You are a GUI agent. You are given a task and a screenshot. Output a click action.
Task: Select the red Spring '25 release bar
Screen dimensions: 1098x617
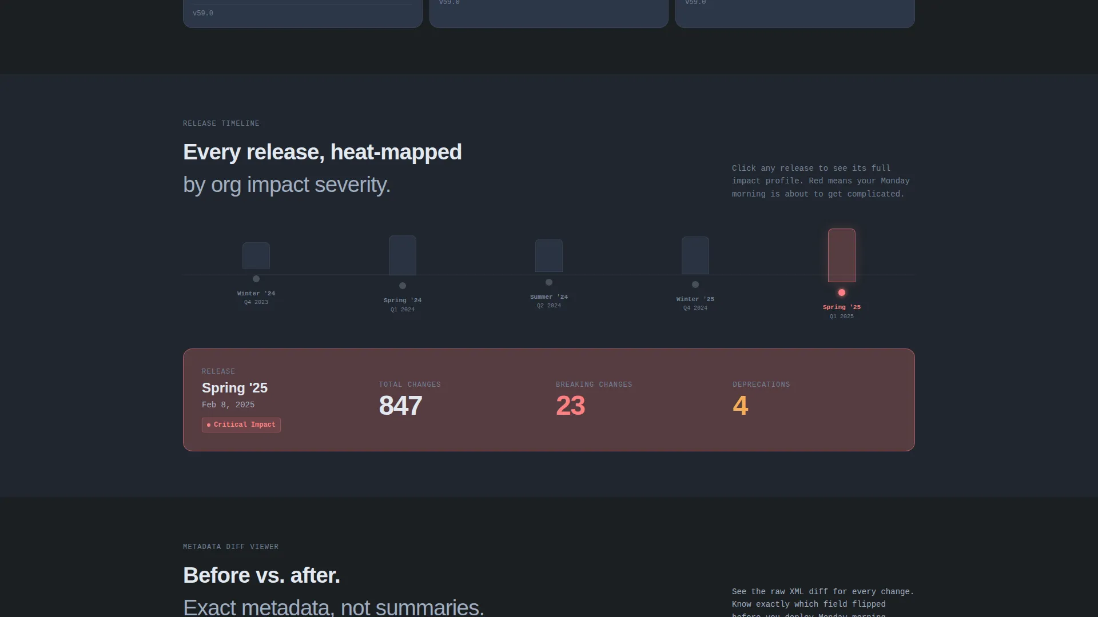842,255
